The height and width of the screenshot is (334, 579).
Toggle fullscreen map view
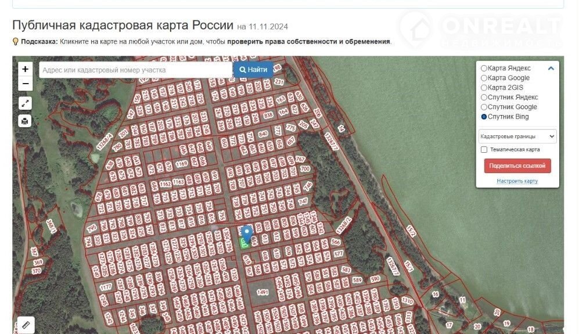click(x=25, y=103)
